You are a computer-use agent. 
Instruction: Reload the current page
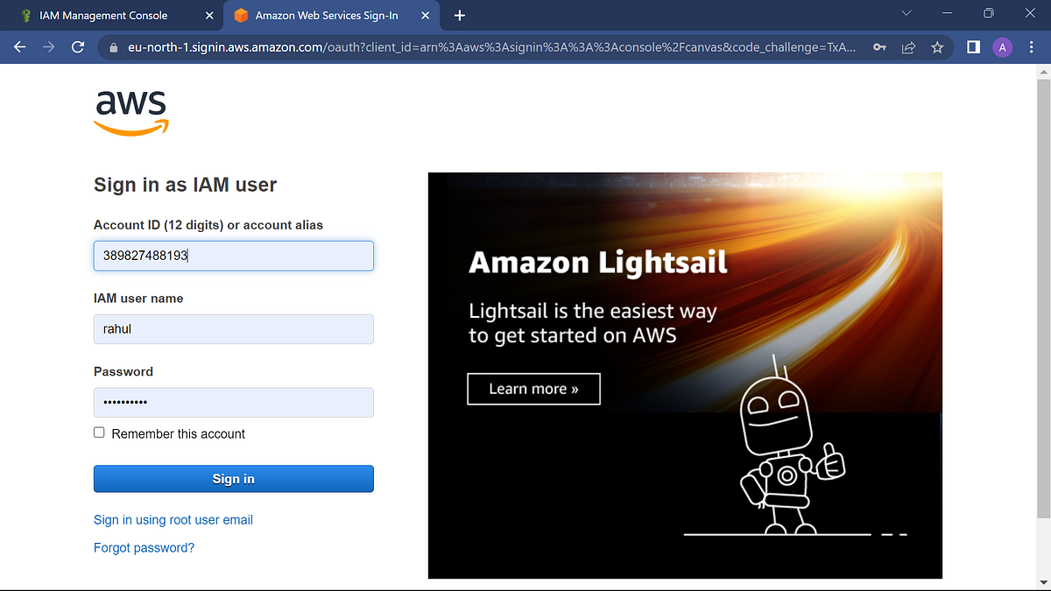[x=77, y=47]
